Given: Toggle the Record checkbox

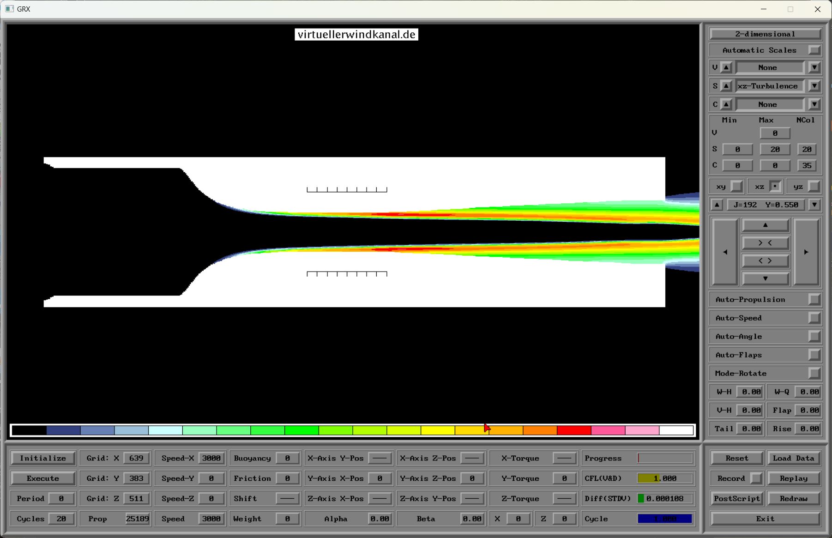Looking at the screenshot, I should [756, 478].
